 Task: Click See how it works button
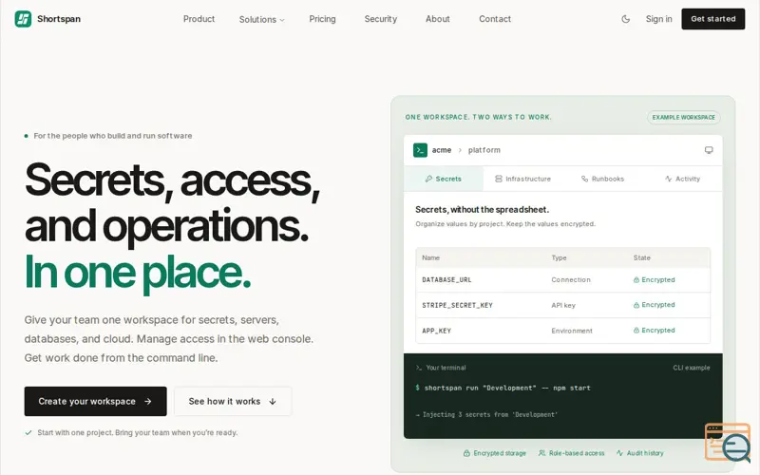click(233, 401)
